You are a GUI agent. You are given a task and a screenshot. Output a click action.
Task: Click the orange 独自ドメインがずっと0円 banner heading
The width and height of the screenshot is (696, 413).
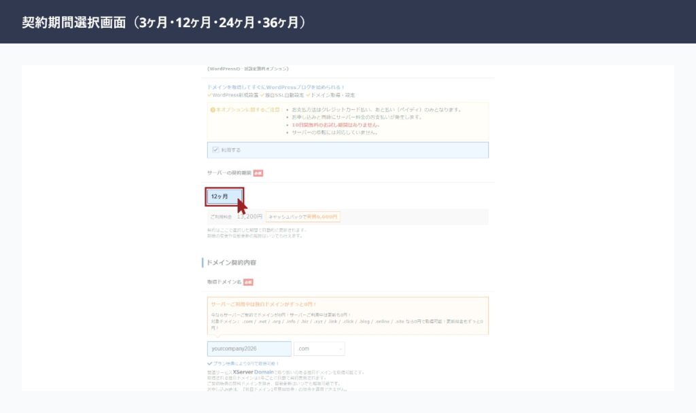point(263,304)
